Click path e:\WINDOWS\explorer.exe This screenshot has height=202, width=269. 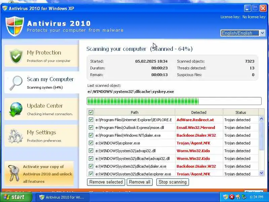point(118,143)
